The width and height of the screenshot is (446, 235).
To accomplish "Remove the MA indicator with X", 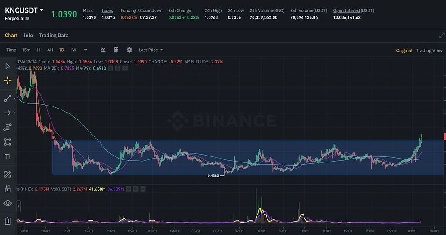I will coord(125,68).
